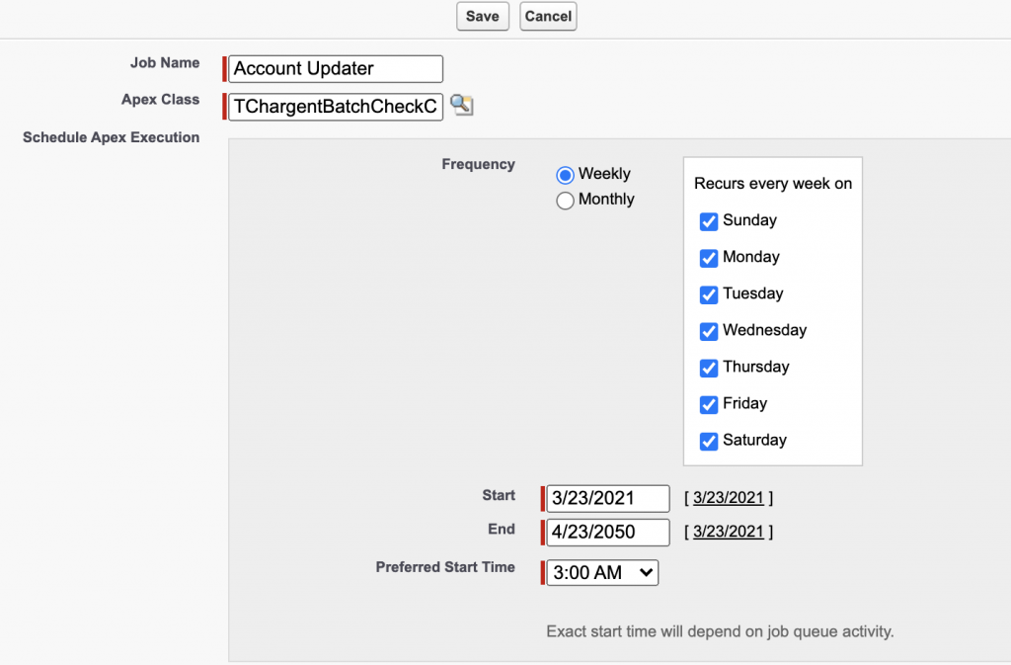Click the End field label

click(x=502, y=529)
